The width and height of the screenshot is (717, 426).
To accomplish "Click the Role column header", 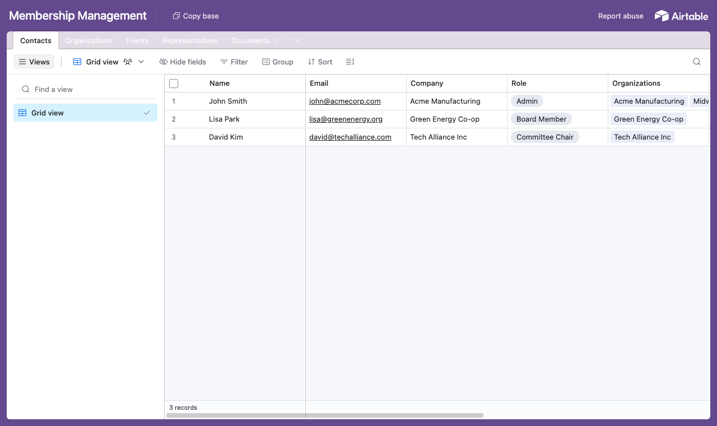I will tap(558, 84).
